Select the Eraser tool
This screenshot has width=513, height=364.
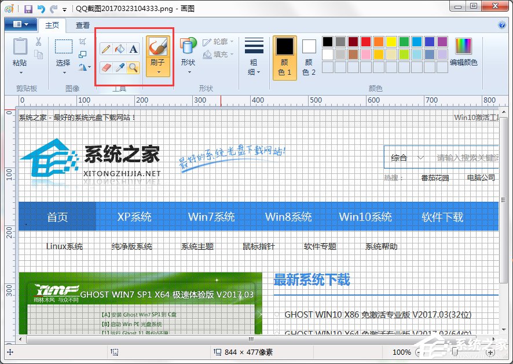click(106, 67)
